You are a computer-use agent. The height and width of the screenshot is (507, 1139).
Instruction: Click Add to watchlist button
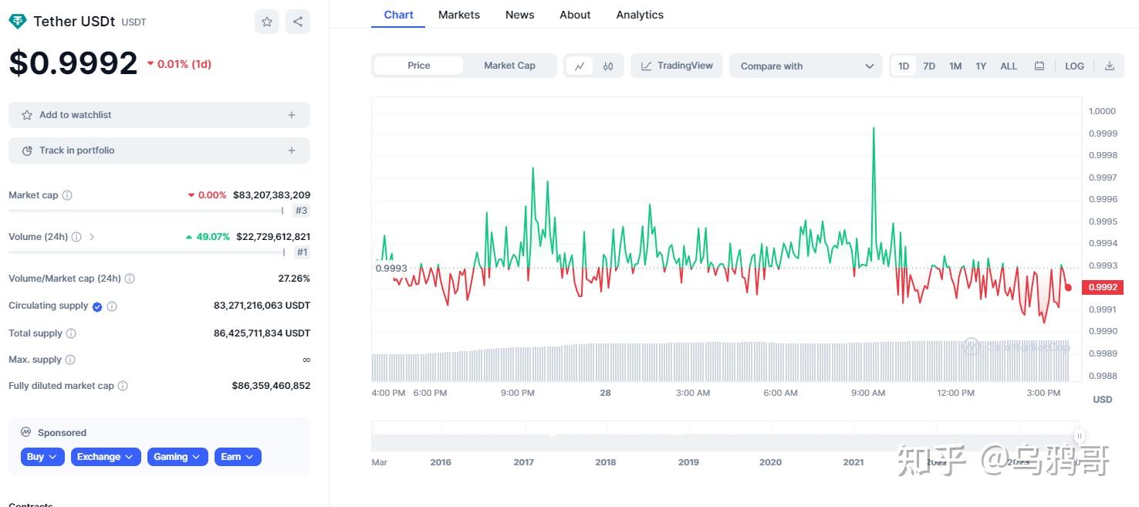pyautogui.click(x=159, y=115)
